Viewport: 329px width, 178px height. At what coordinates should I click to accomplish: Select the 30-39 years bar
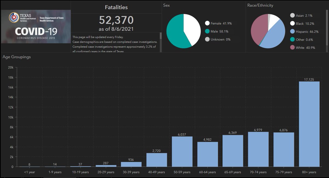[131, 164]
